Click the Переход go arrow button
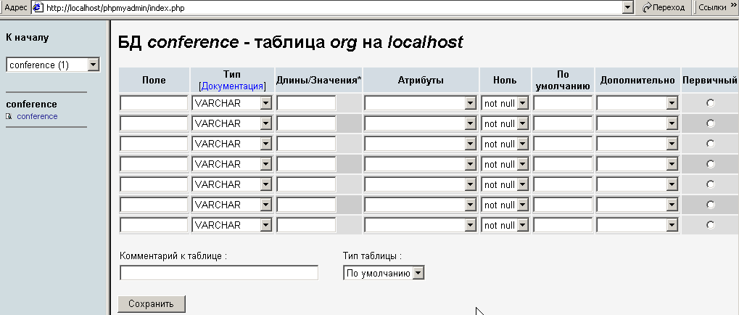This screenshot has width=739, height=315. coord(664,7)
